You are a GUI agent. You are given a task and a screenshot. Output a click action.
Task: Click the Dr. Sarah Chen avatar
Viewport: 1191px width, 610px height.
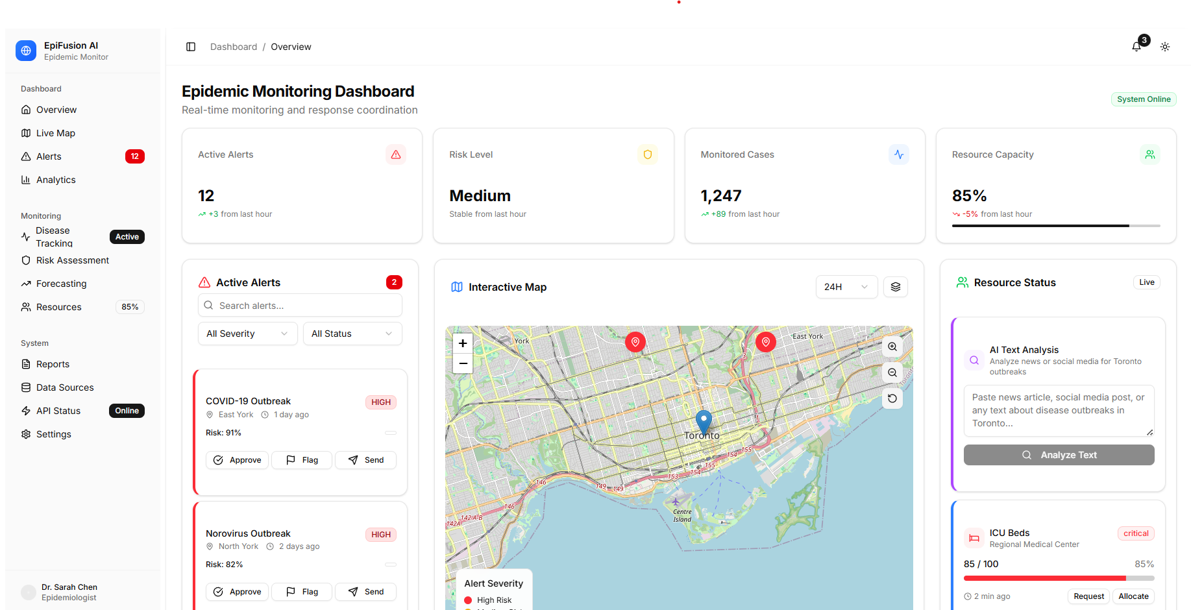pos(29,592)
